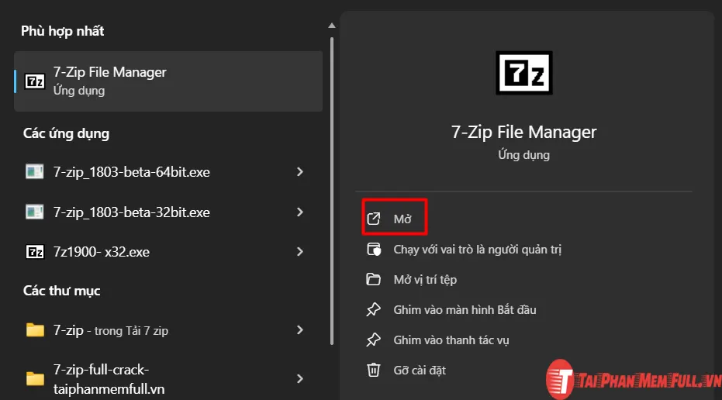
Task: Click the open-external icon beside Mở
Action: (374, 219)
